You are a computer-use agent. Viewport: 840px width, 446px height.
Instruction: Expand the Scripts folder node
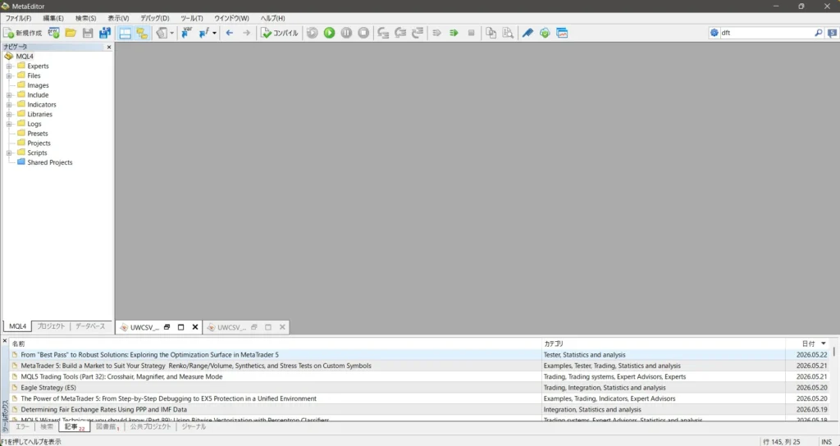click(x=9, y=152)
